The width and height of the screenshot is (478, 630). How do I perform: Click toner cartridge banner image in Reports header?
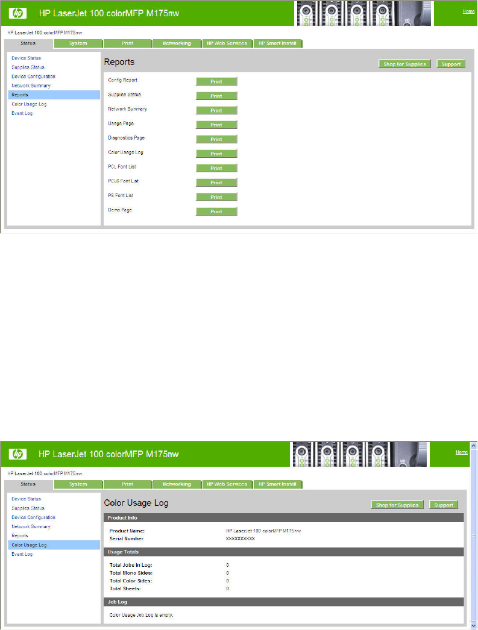click(364, 13)
